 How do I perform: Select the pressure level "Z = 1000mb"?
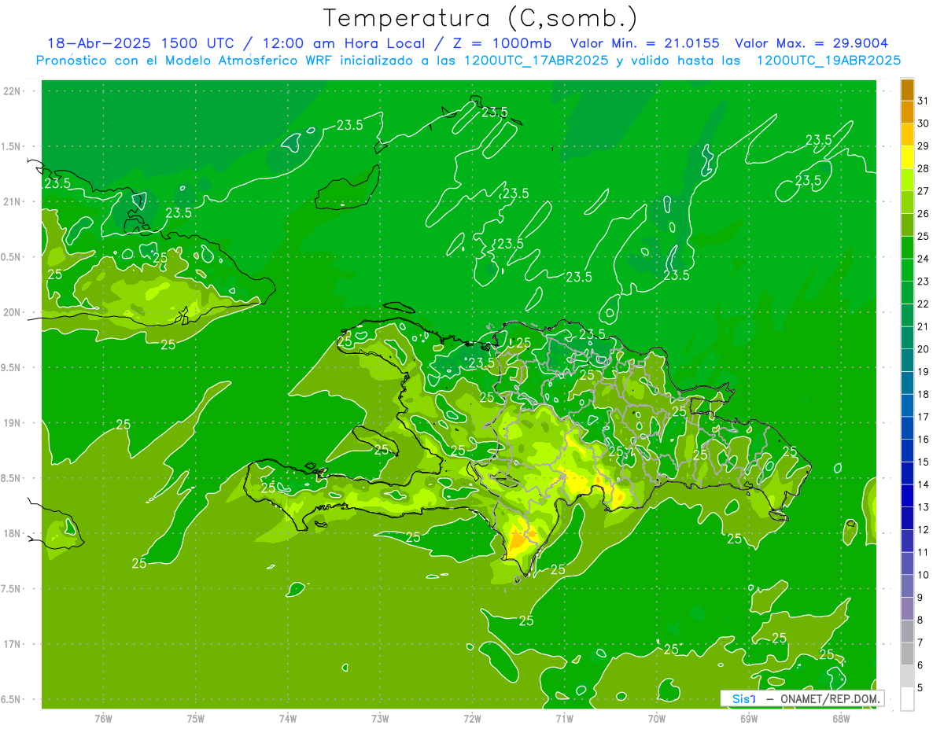point(502,43)
